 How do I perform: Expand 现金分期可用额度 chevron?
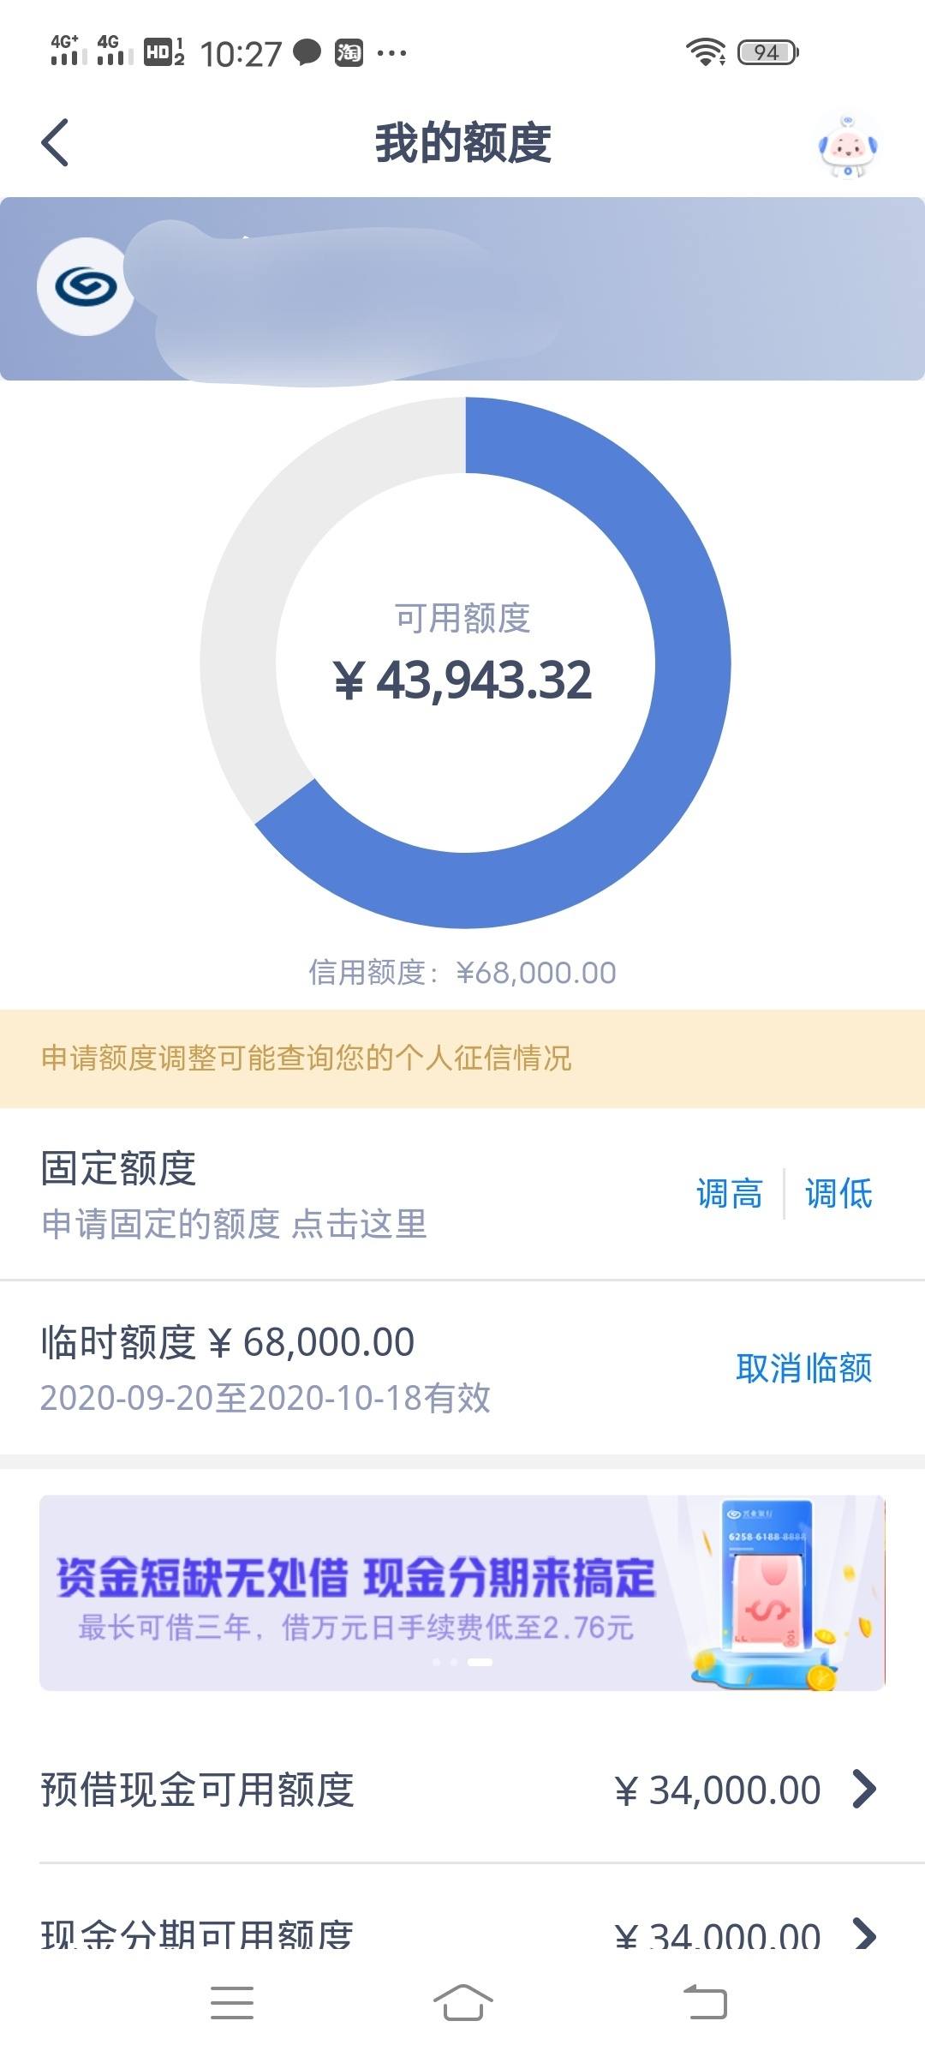coord(865,1934)
